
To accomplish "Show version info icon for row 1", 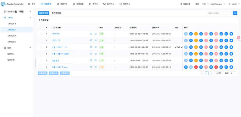I will 231,34.
